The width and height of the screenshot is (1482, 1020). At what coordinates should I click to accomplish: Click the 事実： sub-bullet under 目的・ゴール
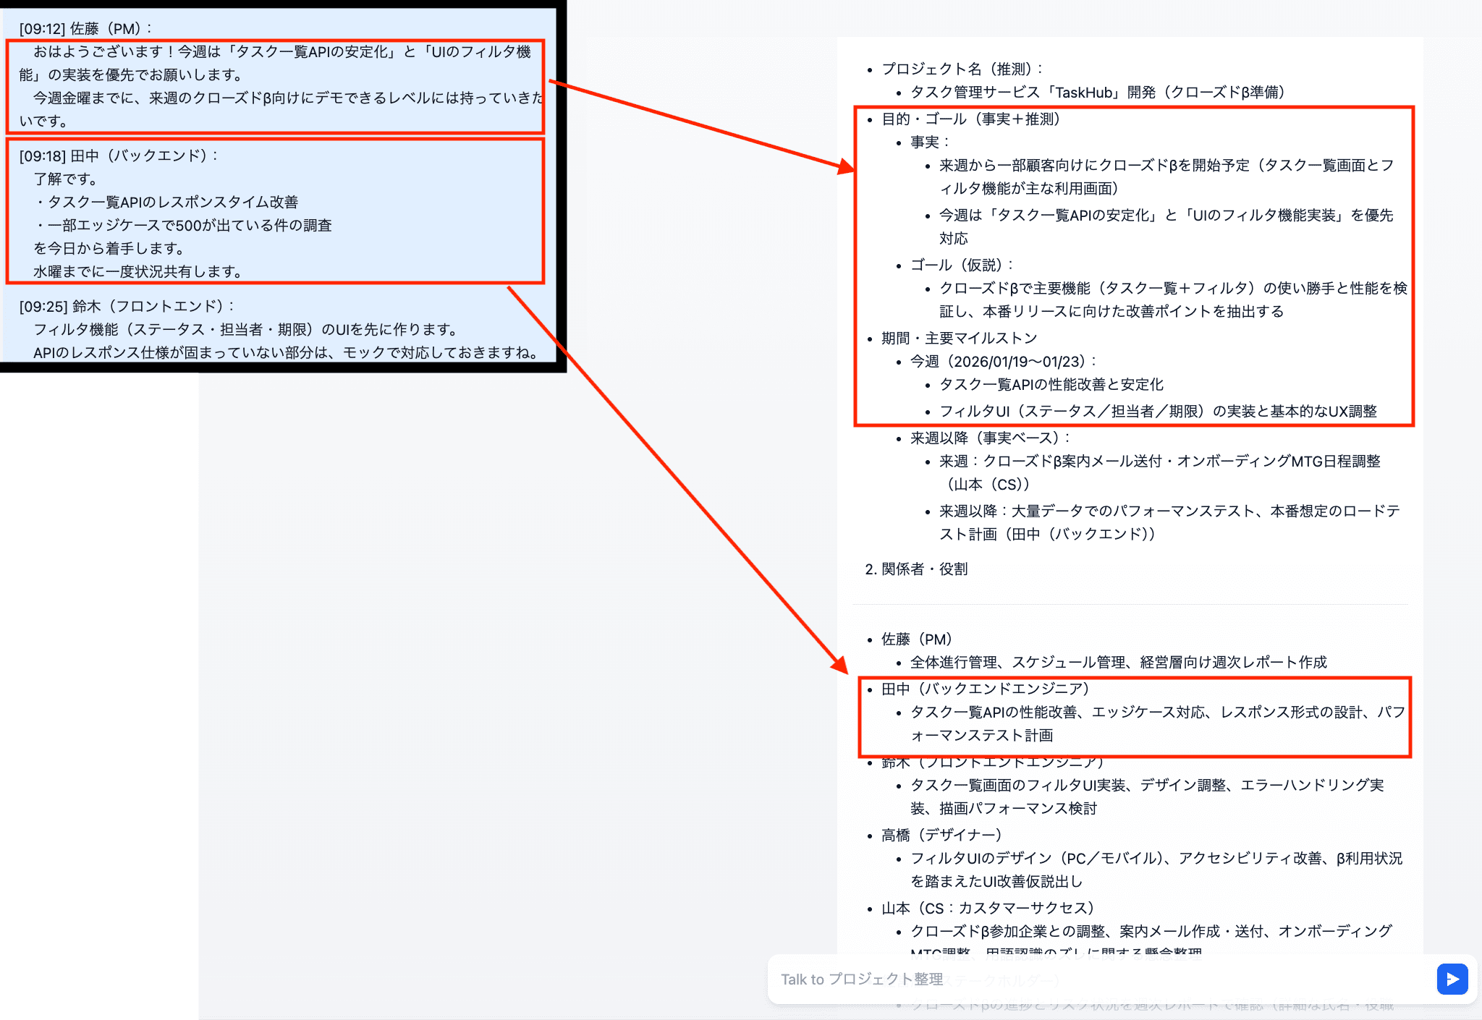tap(929, 142)
